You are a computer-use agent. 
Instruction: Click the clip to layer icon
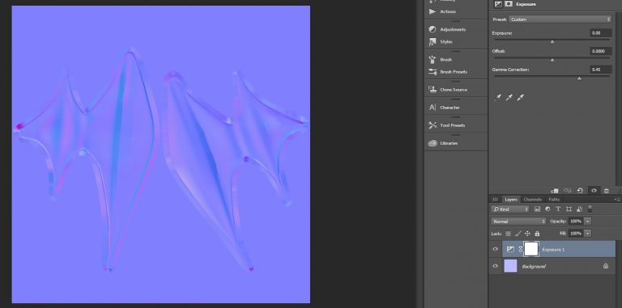click(555, 191)
